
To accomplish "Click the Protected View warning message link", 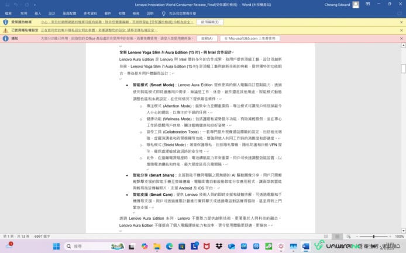I will coord(117,22).
